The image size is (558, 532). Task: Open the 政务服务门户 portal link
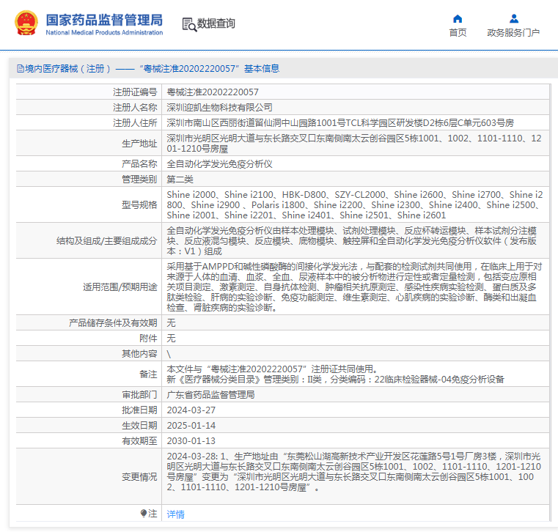513,33
